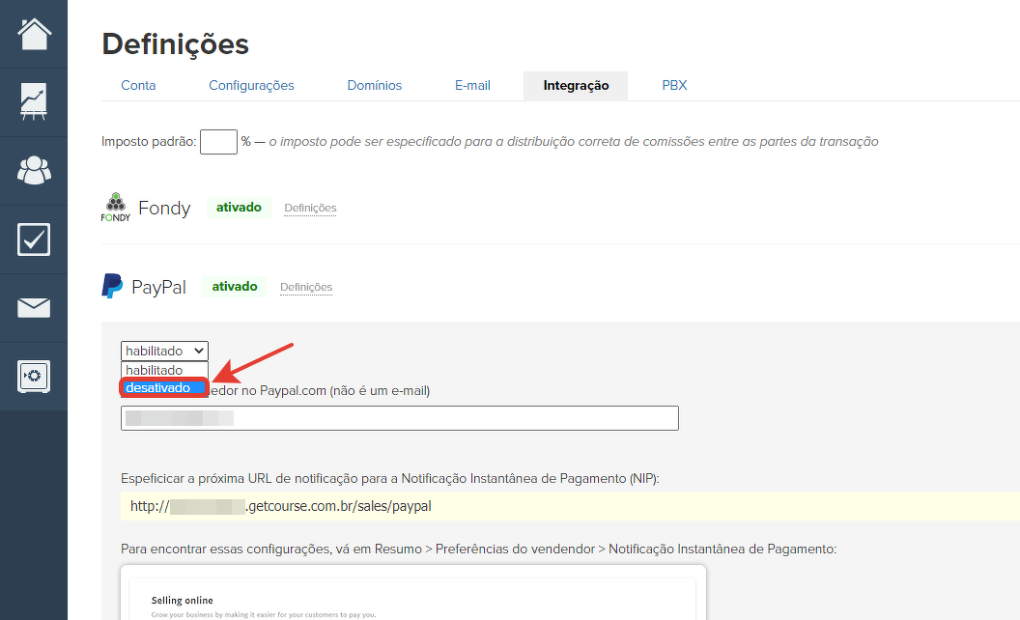Click the PayPal logo icon
1020x620 pixels.
pyautogui.click(x=113, y=287)
